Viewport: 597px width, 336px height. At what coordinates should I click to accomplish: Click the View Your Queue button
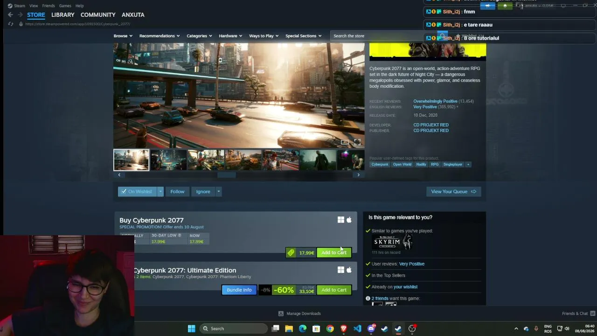[x=453, y=191]
